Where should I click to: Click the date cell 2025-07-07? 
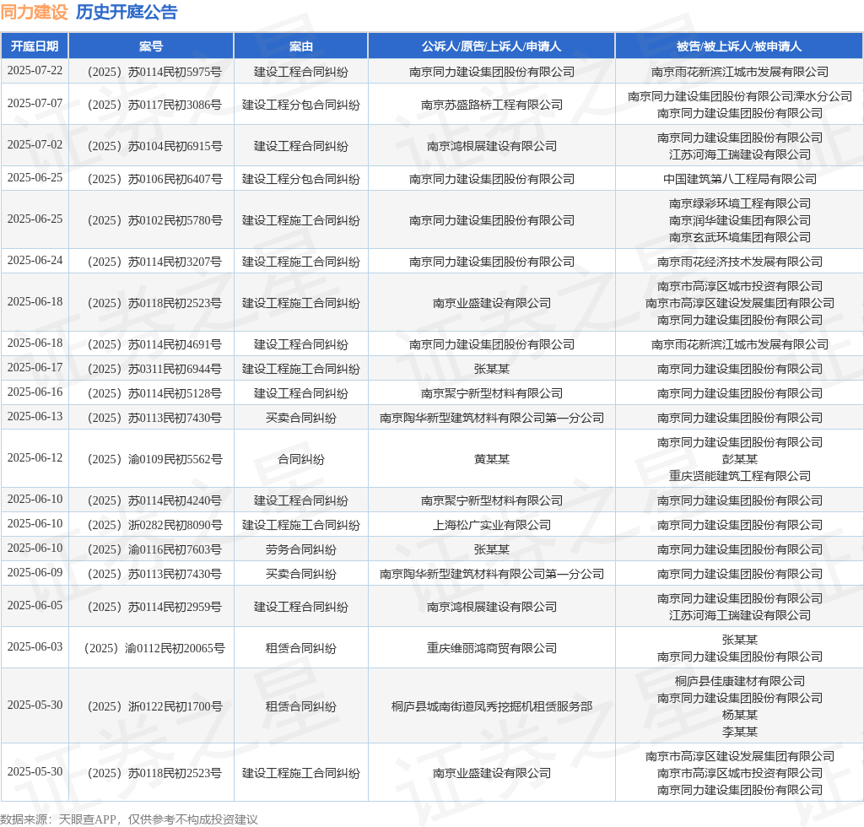pos(35,103)
